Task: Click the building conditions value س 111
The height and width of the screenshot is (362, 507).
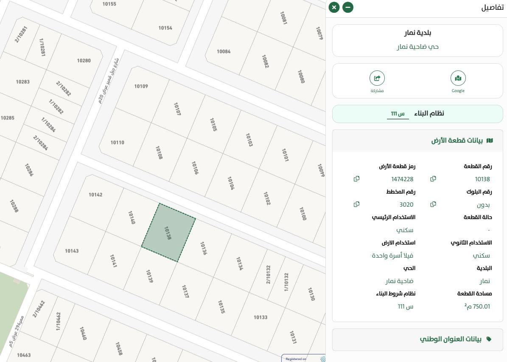Action: pos(406,306)
